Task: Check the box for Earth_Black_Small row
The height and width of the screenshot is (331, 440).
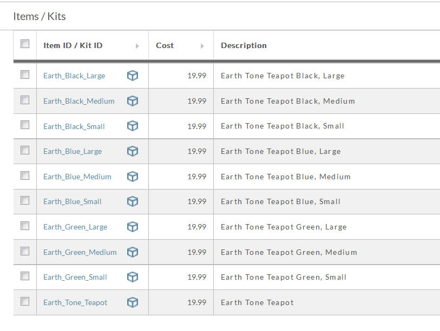Action: 25,125
